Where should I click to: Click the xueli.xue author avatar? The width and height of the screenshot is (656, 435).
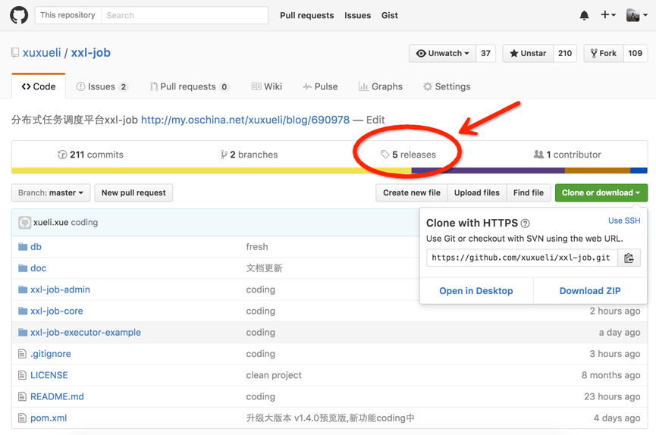tap(25, 223)
